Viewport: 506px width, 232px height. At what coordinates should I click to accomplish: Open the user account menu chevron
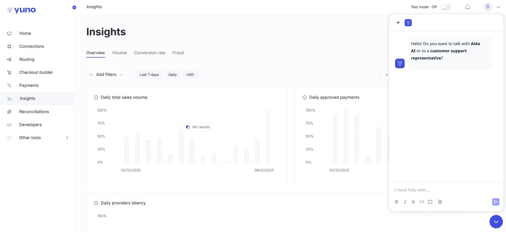click(498, 7)
